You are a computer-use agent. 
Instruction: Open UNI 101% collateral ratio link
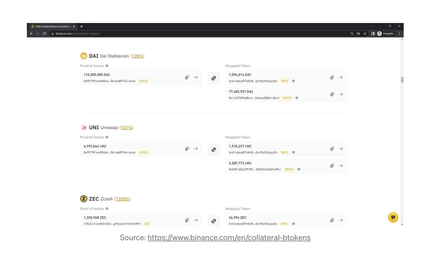(x=126, y=128)
